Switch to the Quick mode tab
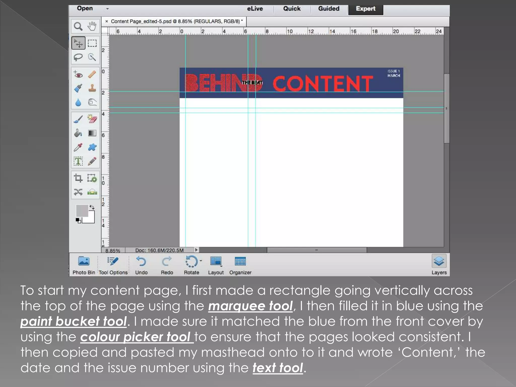 coord(292,9)
